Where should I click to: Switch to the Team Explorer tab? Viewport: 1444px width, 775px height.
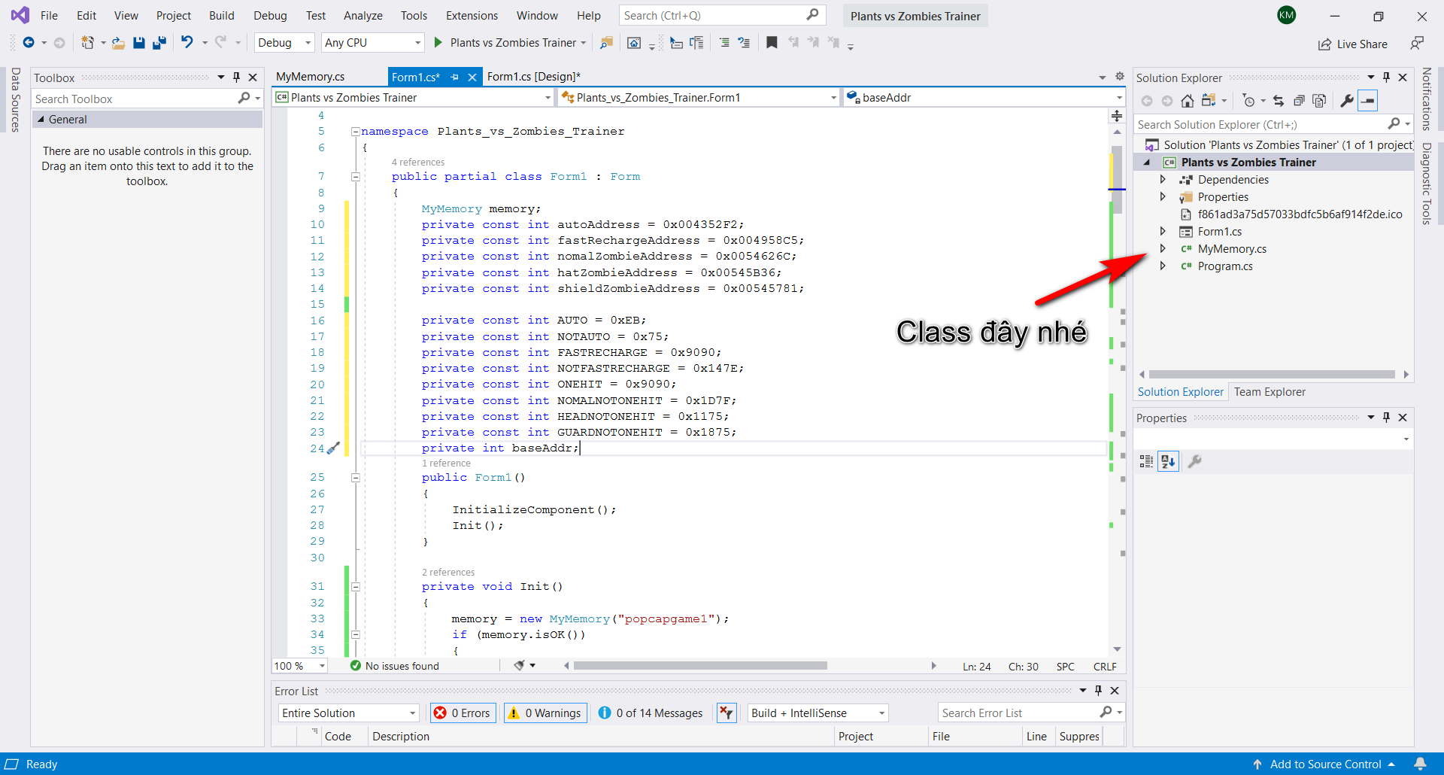pos(1270,392)
